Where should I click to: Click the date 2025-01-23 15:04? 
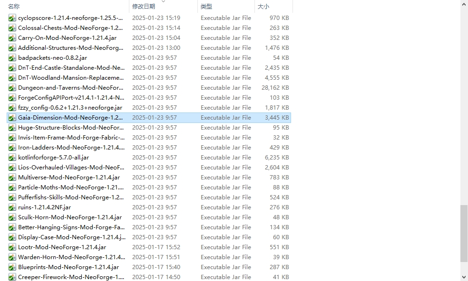click(x=156, y=38)
